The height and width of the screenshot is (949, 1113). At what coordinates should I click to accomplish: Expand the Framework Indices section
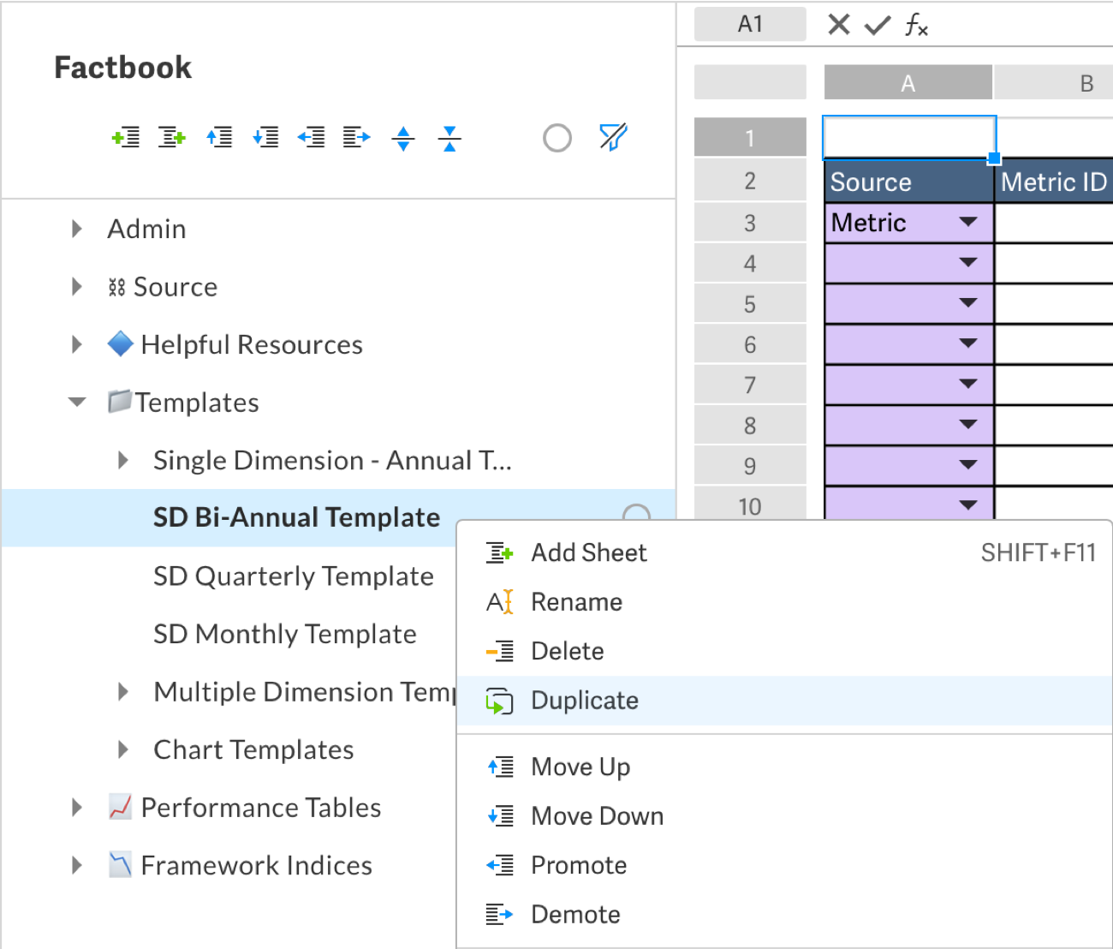(x=77, y=865)
